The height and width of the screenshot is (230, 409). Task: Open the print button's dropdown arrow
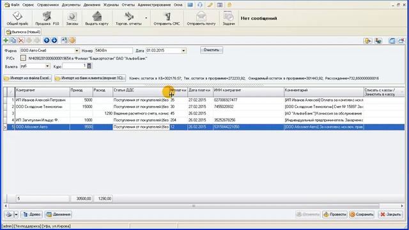[x=16, y=215]
